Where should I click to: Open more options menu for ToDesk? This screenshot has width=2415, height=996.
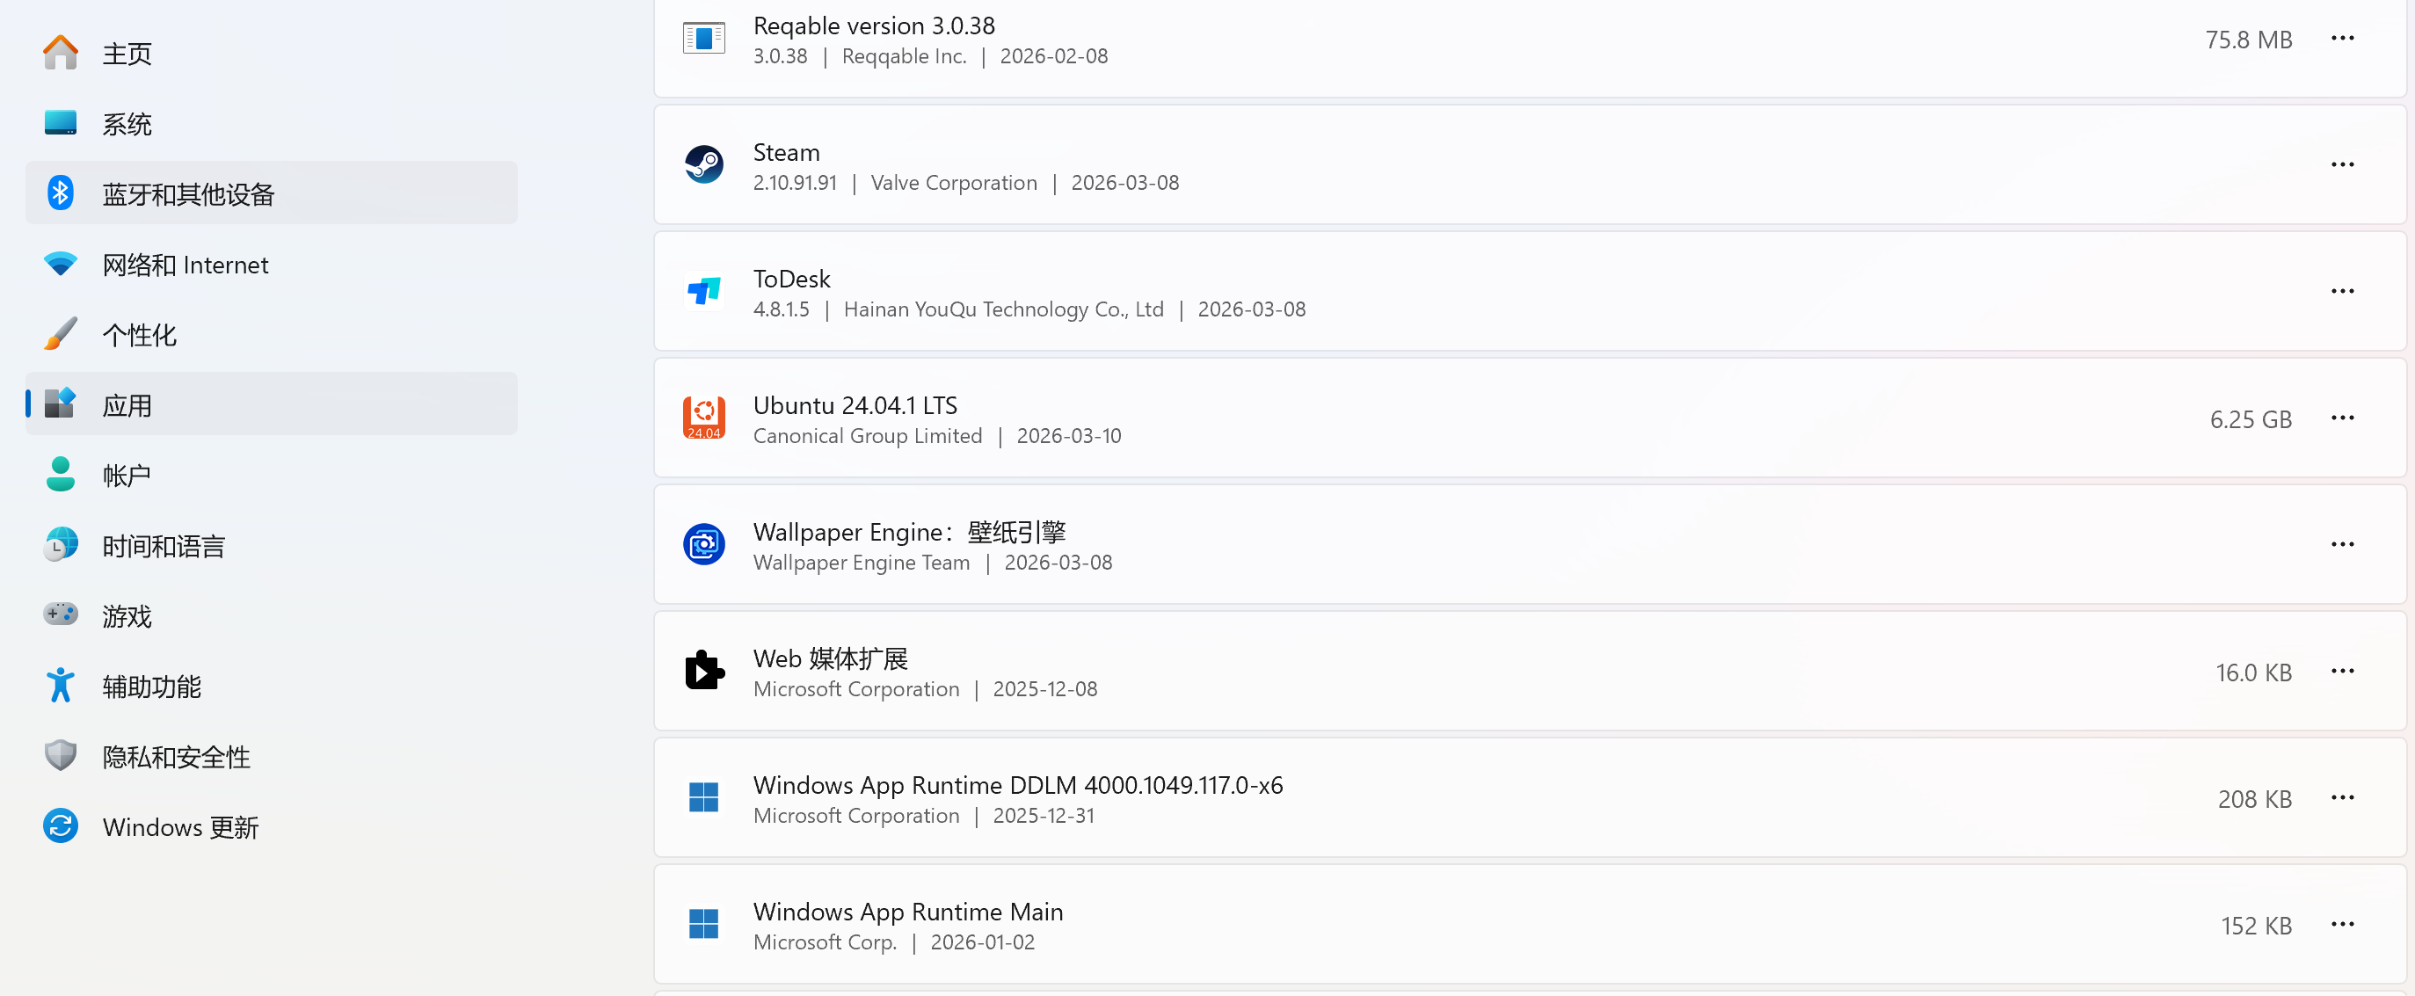click(2341, 292)
